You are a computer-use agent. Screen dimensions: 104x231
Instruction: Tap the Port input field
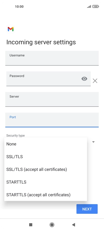[x=52, y=120]
